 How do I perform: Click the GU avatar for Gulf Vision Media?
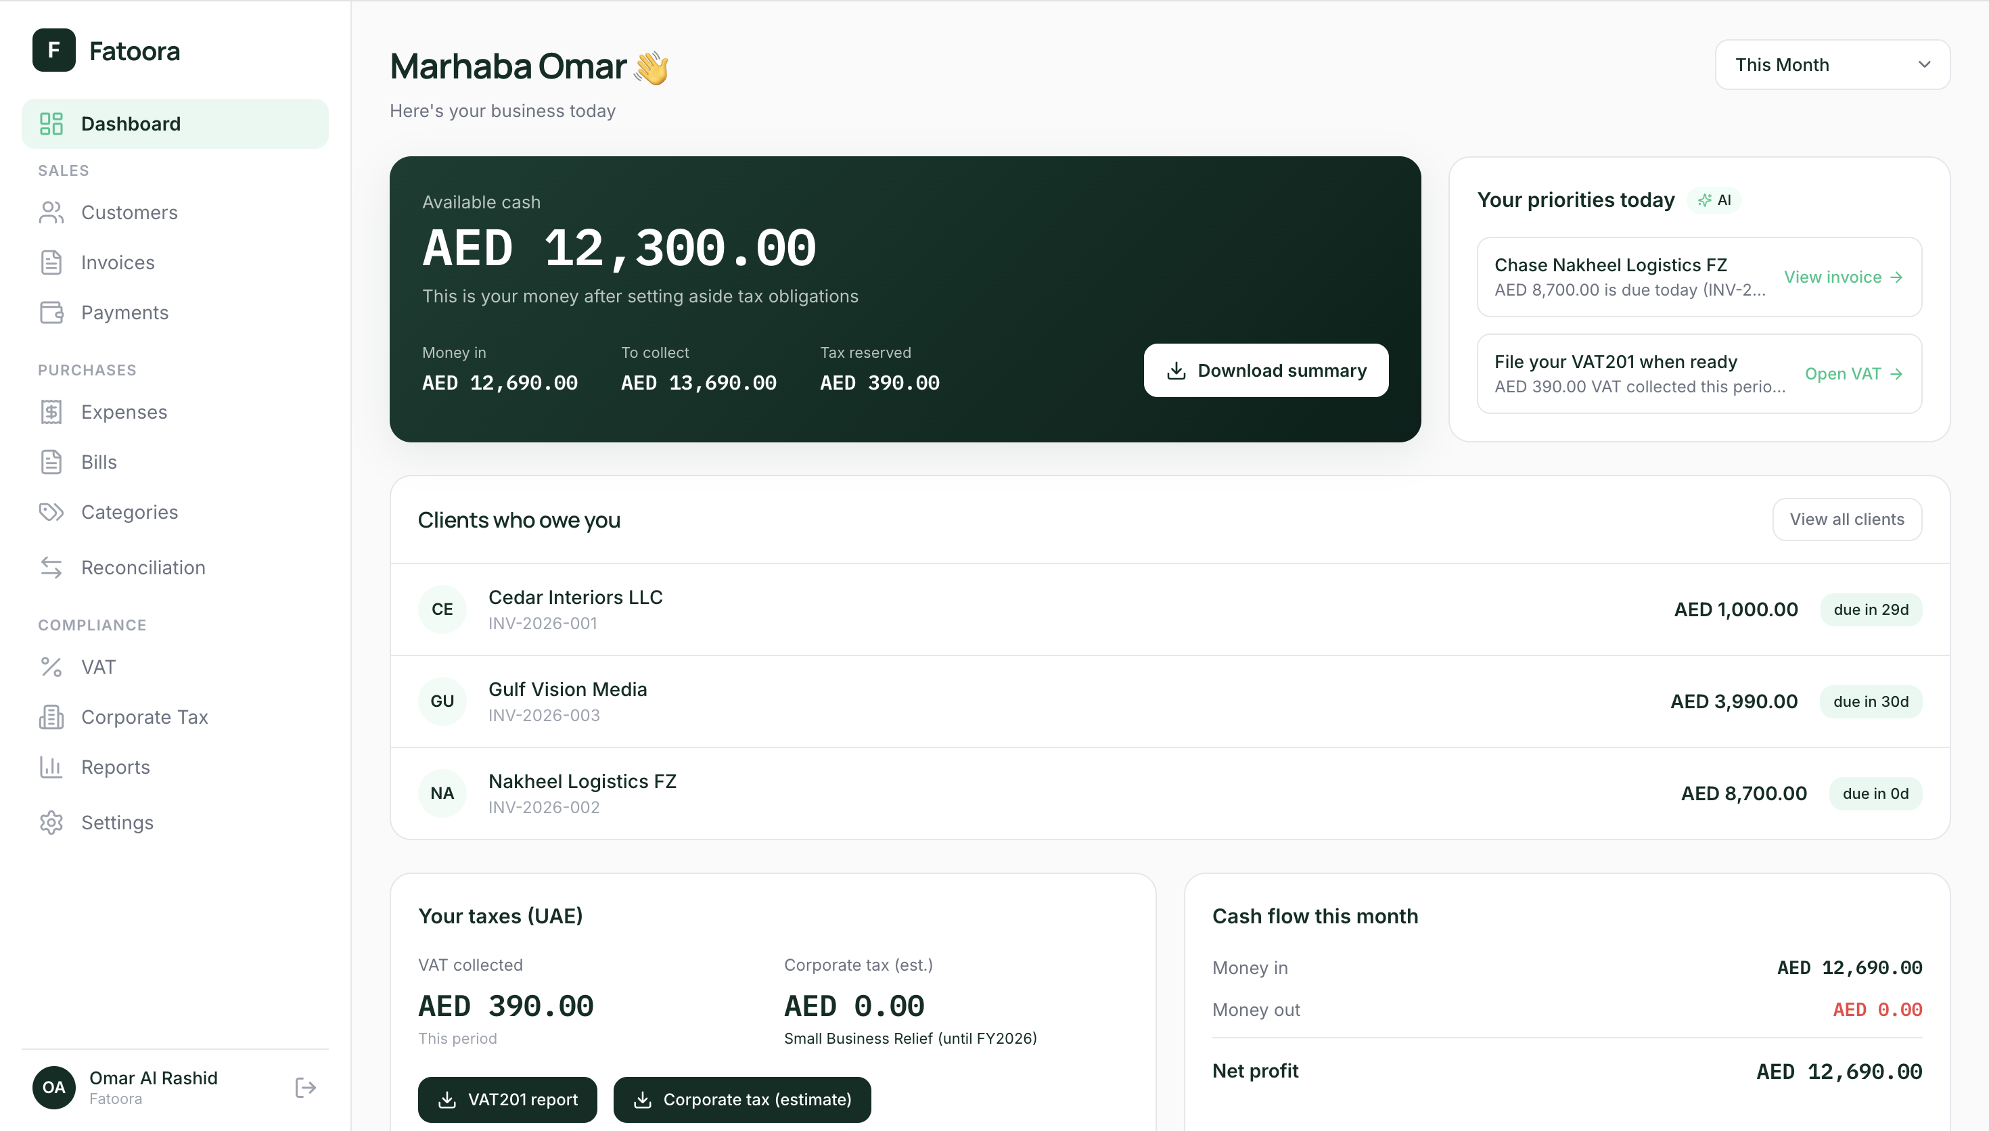pyautogui.click(x=442, y=701)
